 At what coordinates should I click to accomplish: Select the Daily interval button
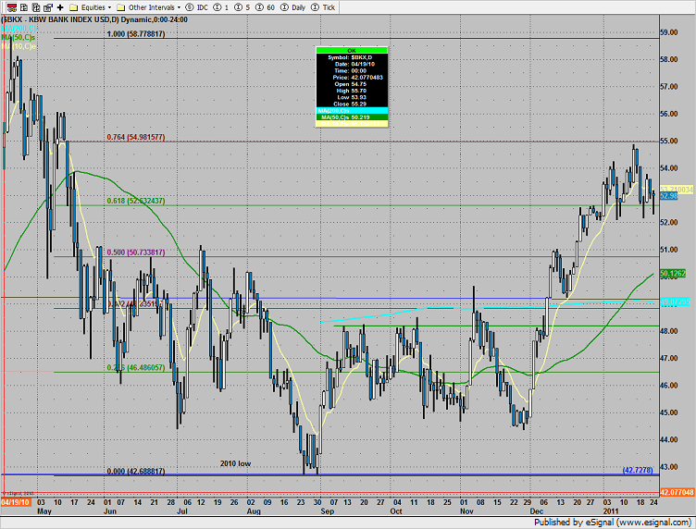[x=293, y=6]
